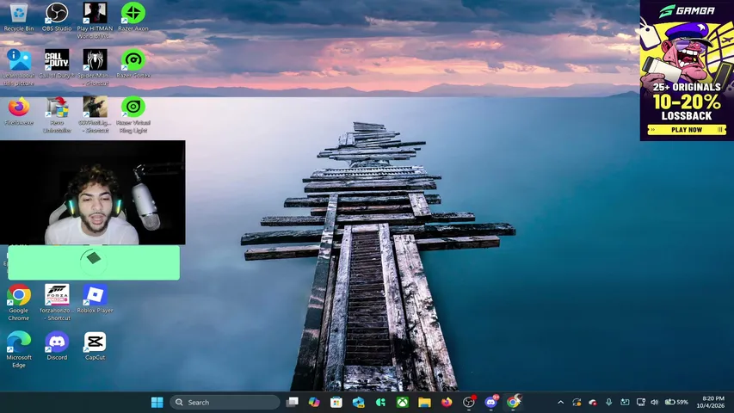Select the Learn about this picture icon
Viewport: 734px width, 413px height.
click(x=19, y=67)
